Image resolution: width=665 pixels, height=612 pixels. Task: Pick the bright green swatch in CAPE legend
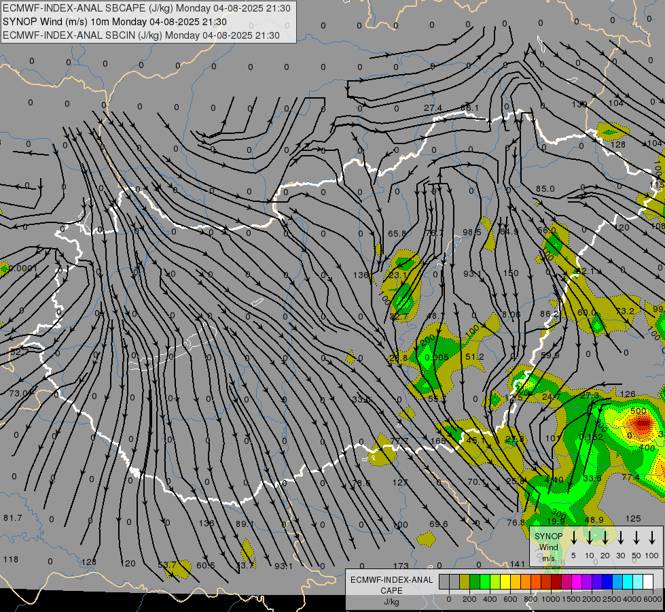pyautogui.click(x=485, y=582)
